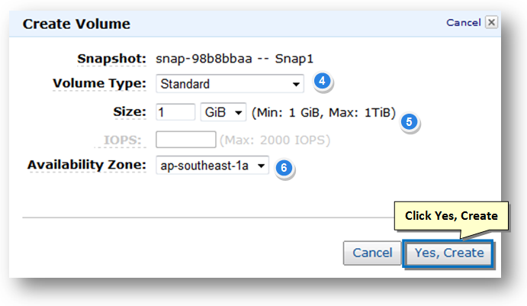This screenshot has height=306, width=527.
Task: Focus the Size number input field
Action: (175, 112)
